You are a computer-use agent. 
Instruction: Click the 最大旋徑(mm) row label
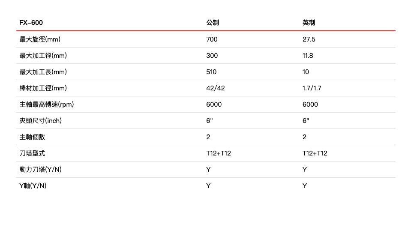point(40,39)
